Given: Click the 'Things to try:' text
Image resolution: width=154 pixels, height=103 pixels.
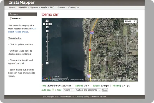Looking at the screenshot, I should (x=15, y=38).
